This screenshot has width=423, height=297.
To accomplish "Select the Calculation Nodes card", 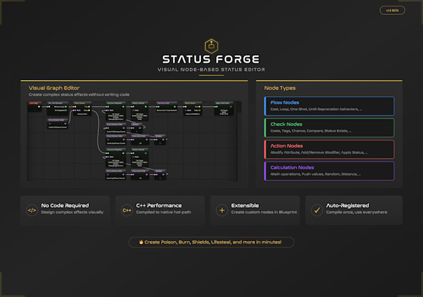I will click(329, 171).
